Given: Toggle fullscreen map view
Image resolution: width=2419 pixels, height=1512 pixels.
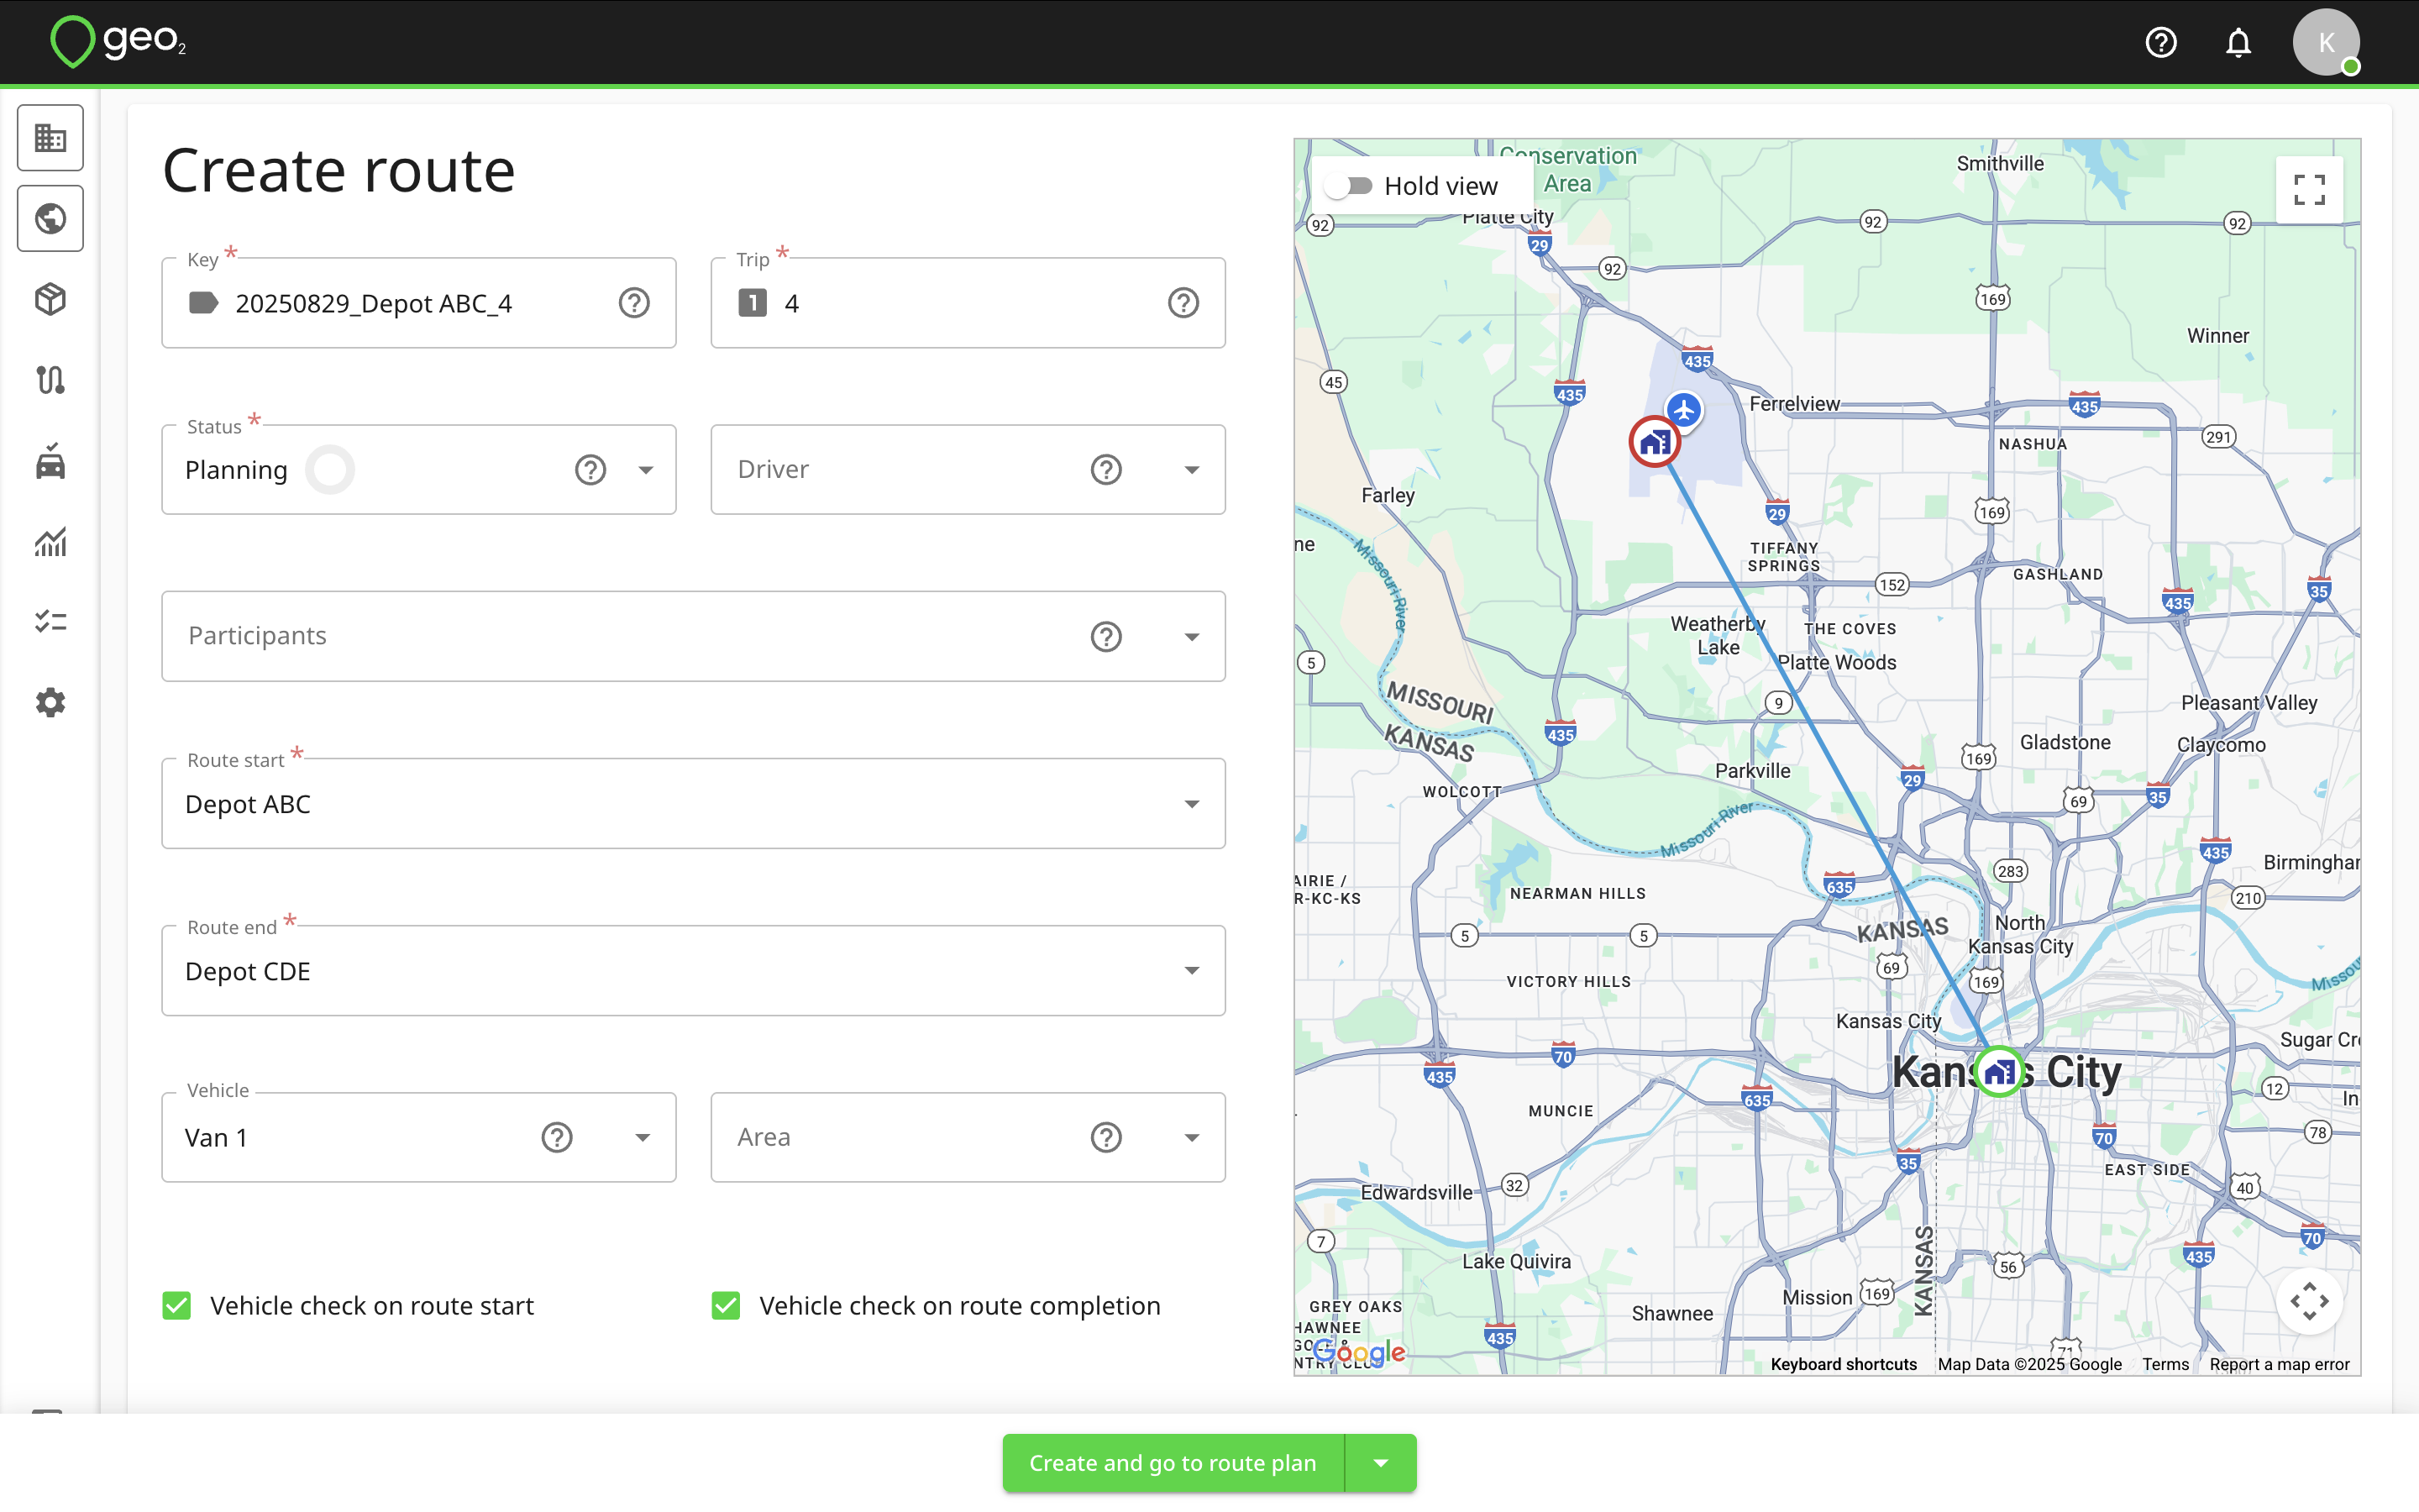Looking at the screenshot, I should (2309, 189).
